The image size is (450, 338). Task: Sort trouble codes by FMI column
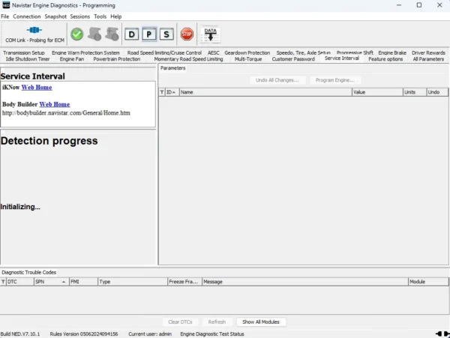pos(83,282)
